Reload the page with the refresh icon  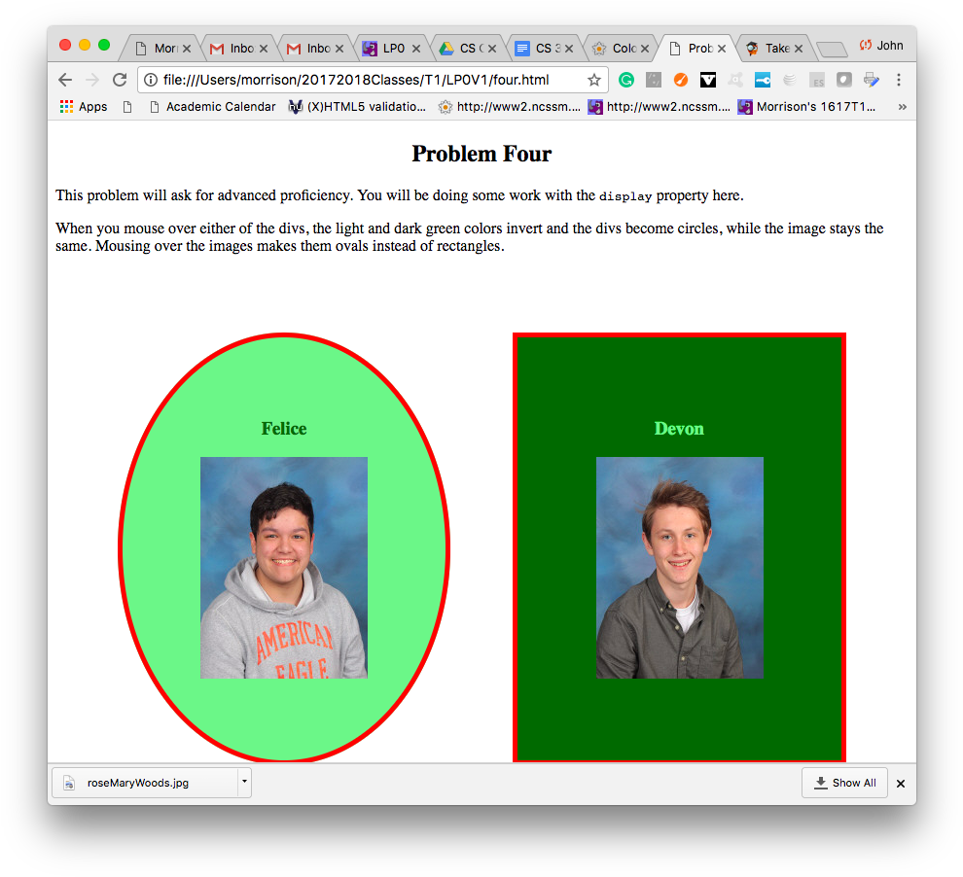pyautogui.click(x=120, y=80)
